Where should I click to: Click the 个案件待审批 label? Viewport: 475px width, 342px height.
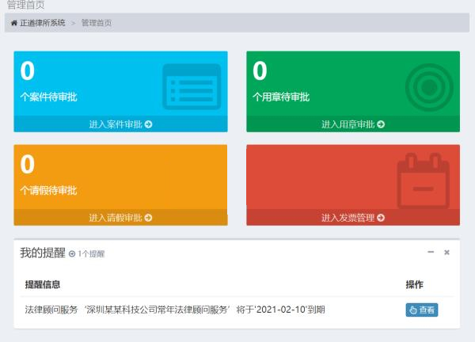click(x=48, y=97)
